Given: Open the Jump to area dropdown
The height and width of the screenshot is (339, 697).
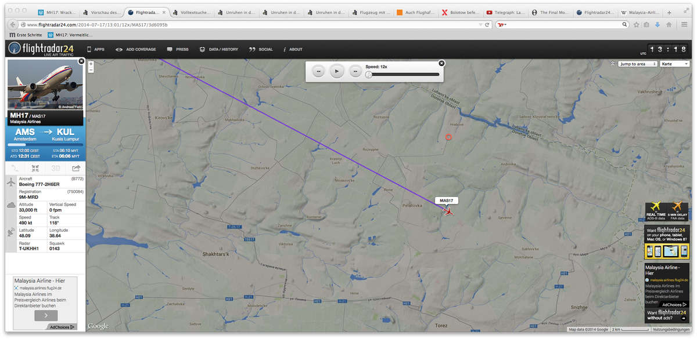Looking at the screenshot, I should click(637, 64).
